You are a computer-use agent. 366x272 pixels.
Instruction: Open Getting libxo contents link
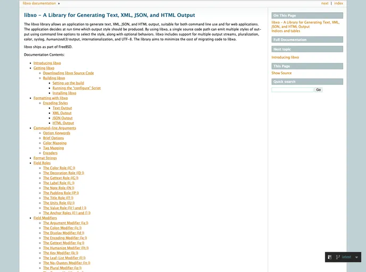(x=44, y=68)
